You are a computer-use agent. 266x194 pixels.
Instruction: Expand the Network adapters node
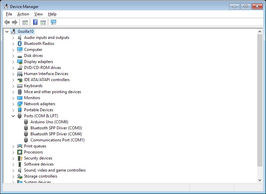(13, 104)
